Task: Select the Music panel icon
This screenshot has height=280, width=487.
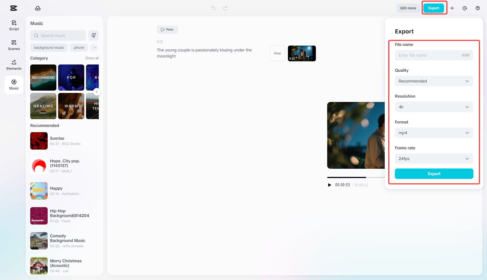Action: (14, 85)
